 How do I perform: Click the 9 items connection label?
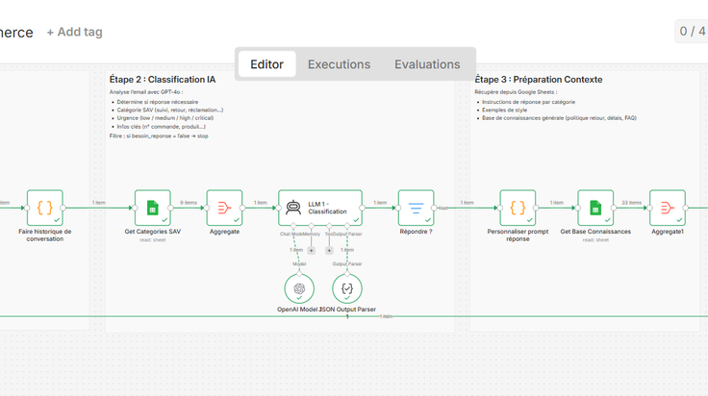(x=189, y=203)
